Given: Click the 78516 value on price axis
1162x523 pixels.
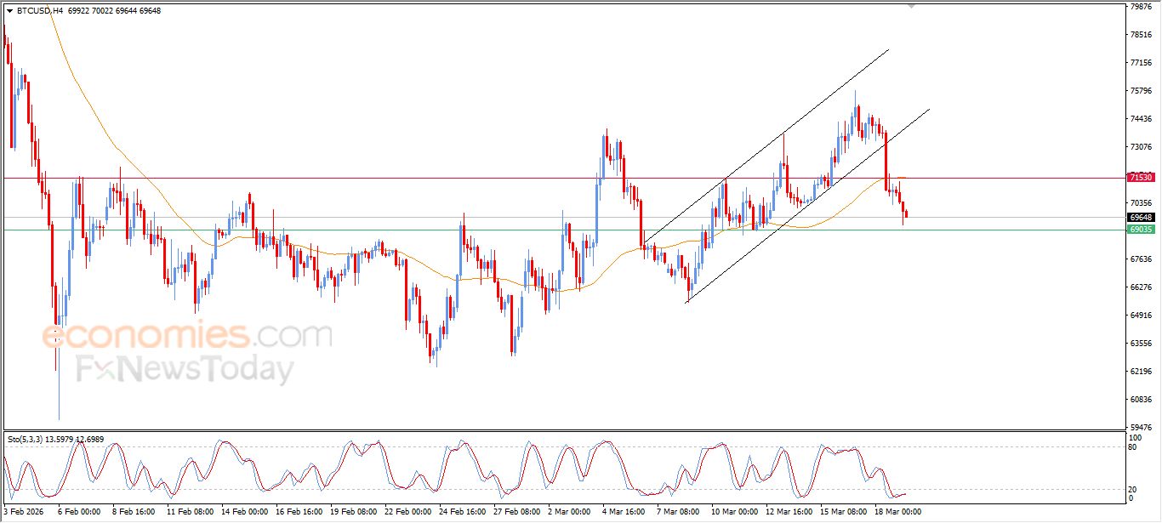Looking at the screenshot, I should [x=1142, y=35].
